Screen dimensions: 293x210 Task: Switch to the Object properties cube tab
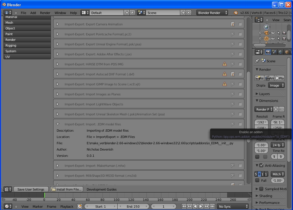[x=287, y=52]
